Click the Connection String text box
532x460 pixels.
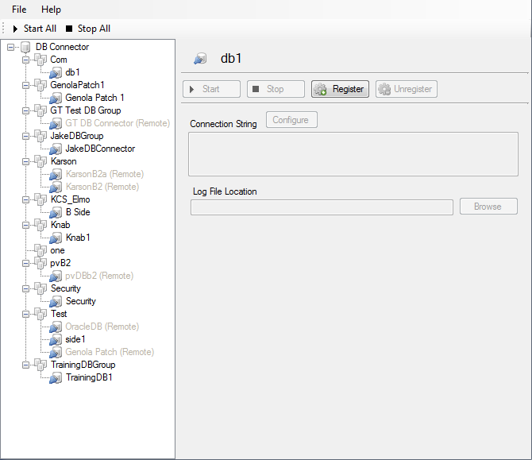coord(353,154)
